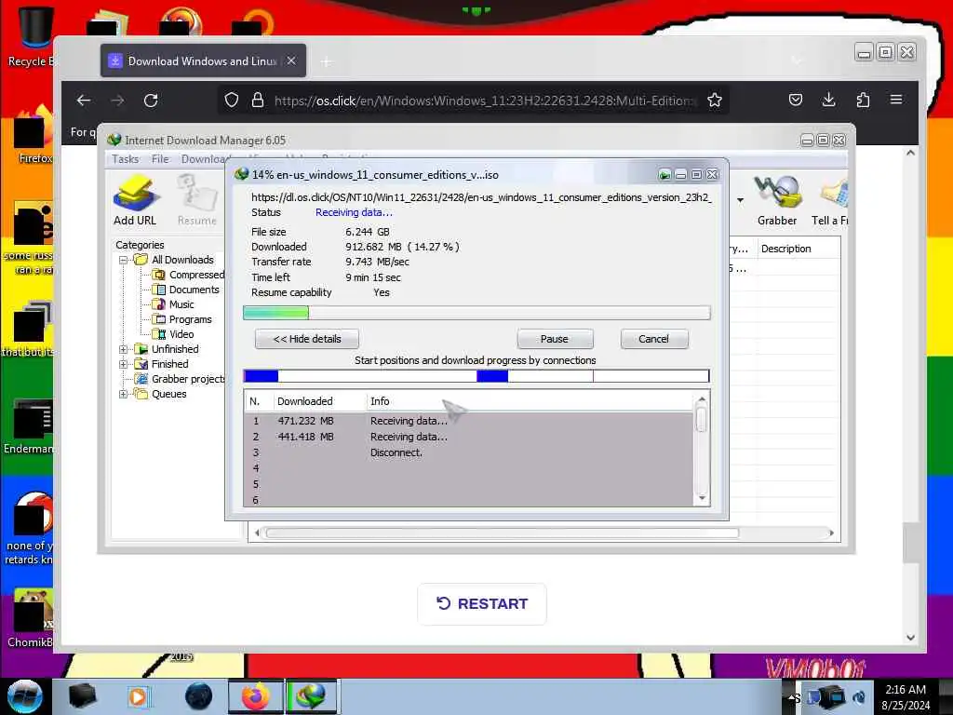This screenshot has width=953, height=715.
Task: Open tracking protection shield icon in address bar
Action: [232, 100]
